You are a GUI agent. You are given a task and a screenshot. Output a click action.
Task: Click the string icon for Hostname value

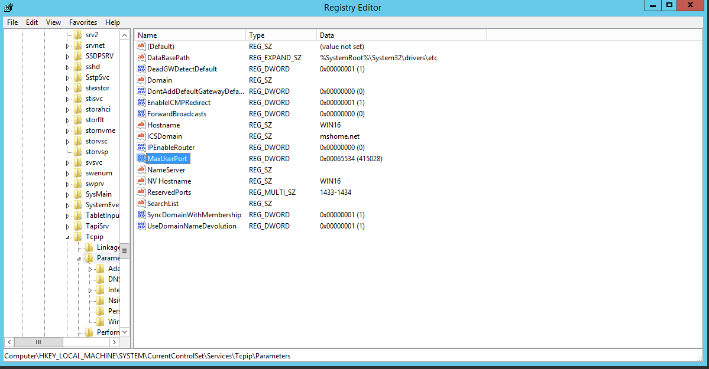coord(141,125)
